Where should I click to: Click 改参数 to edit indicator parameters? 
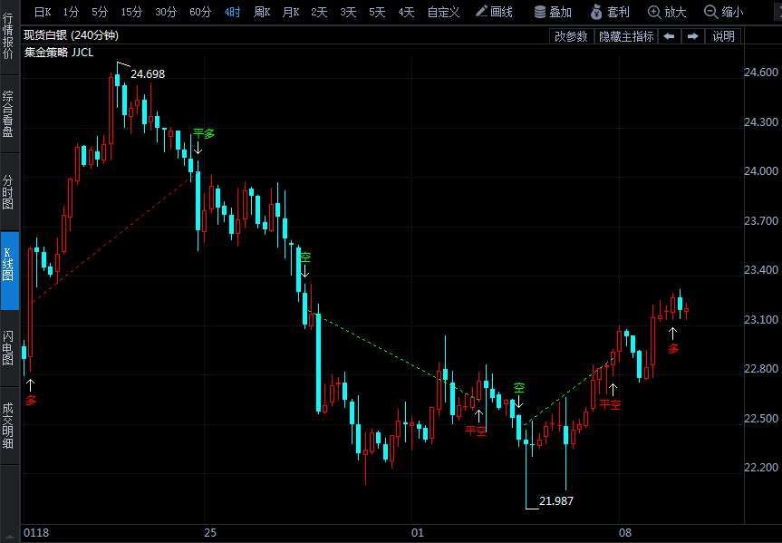[x=571, y=36]
